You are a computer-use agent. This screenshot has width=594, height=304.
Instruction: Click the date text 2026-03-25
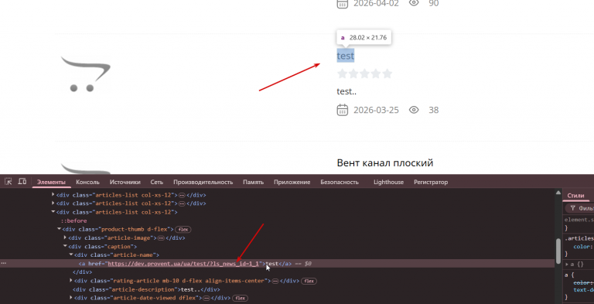[x=376, y=110]
